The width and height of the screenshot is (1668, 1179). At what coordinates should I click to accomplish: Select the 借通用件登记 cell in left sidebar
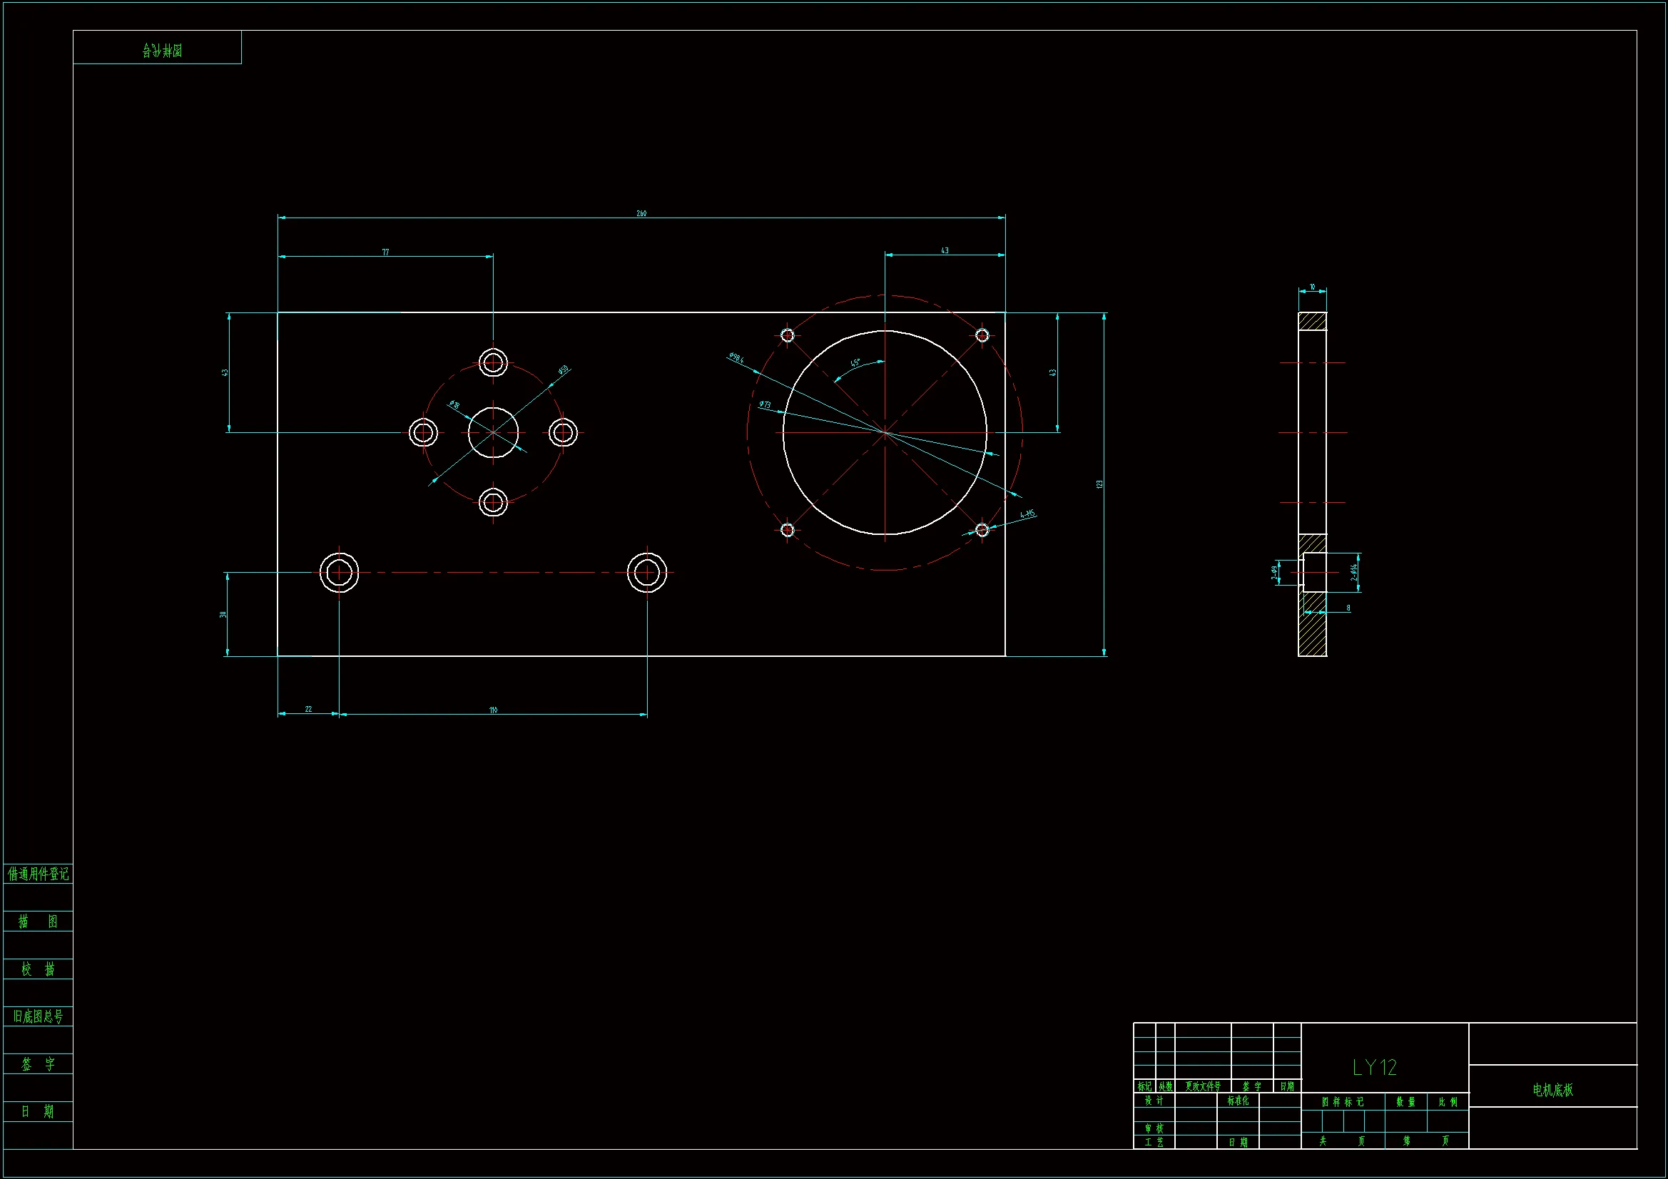[38, 874]
